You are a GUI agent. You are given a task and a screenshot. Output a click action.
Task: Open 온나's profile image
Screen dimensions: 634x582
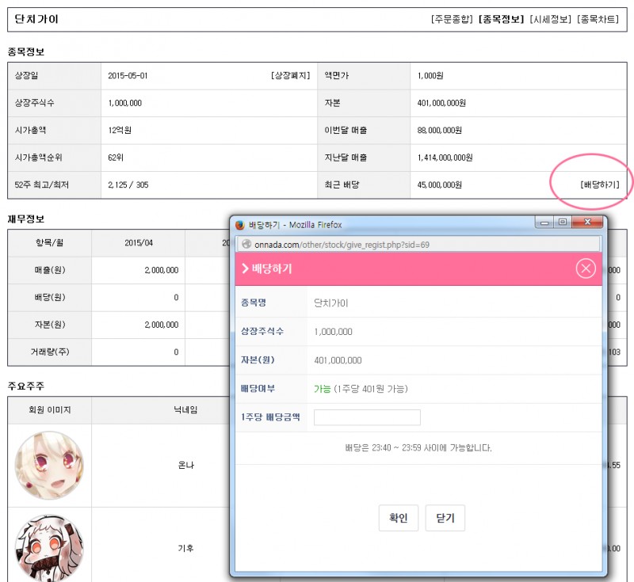[49, 465]
